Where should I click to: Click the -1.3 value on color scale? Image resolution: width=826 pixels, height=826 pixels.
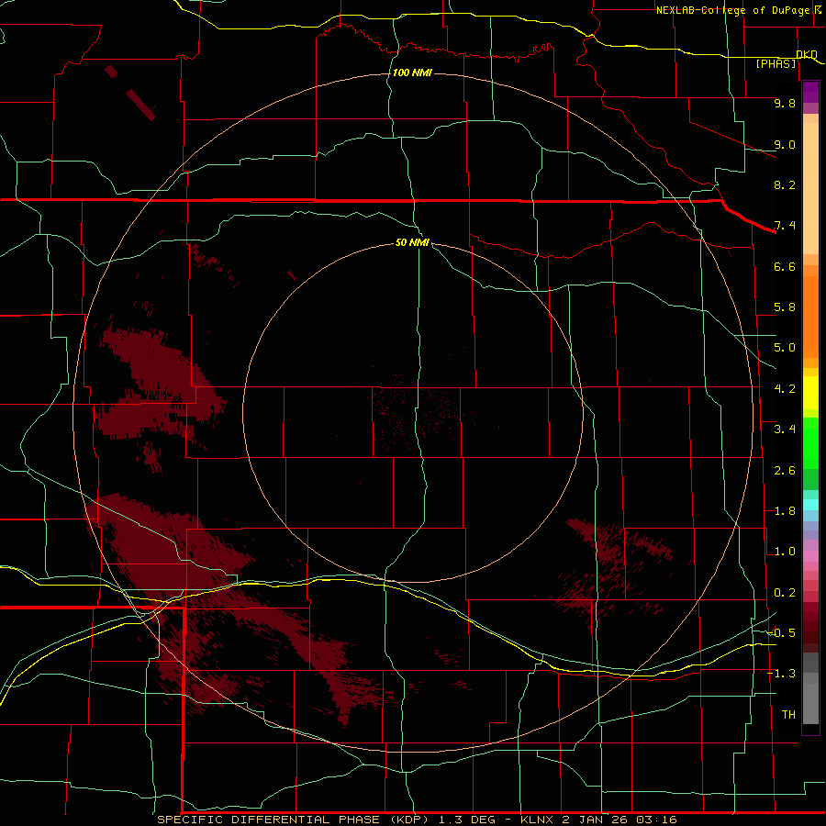(x=782, y=674)
